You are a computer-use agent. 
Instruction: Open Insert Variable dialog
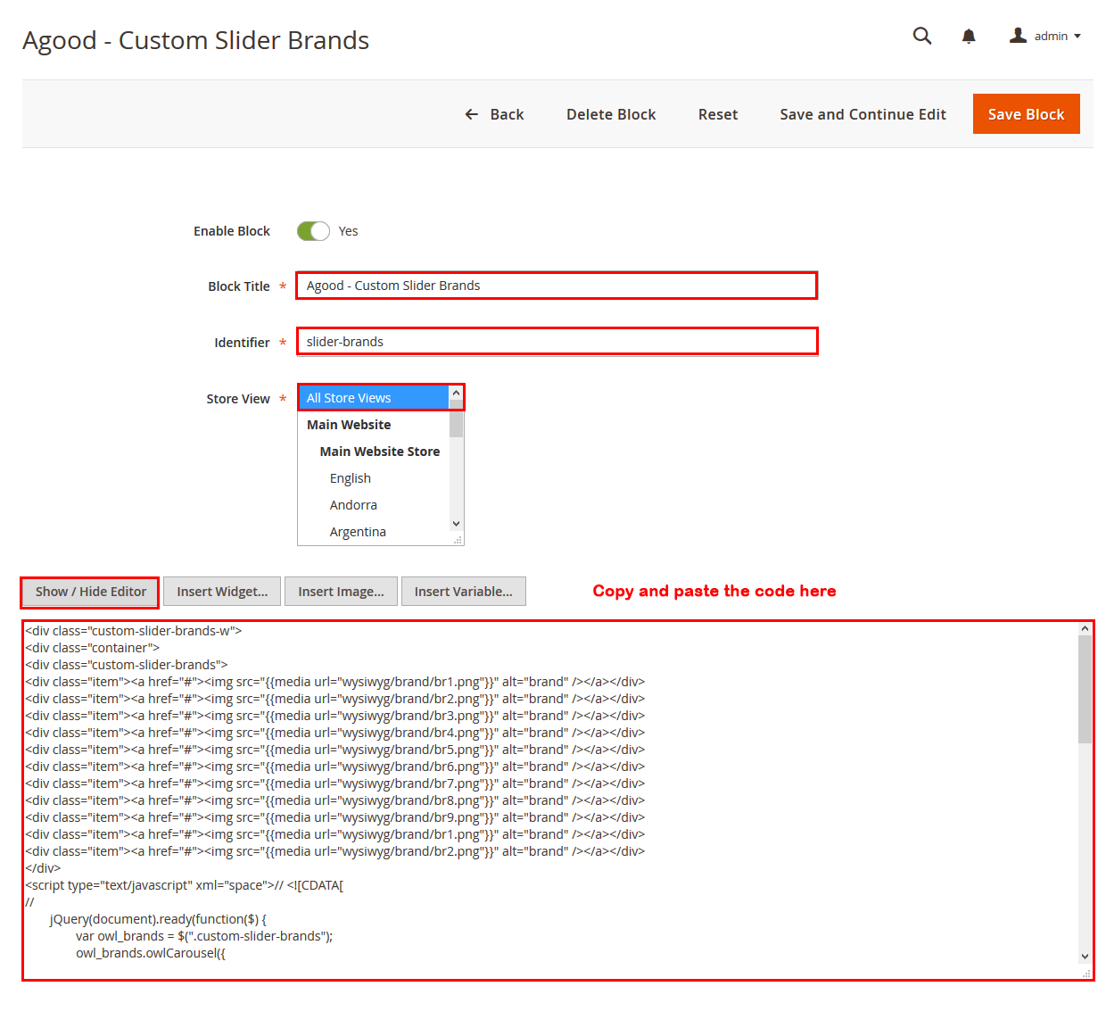click(x=464, y=592)
